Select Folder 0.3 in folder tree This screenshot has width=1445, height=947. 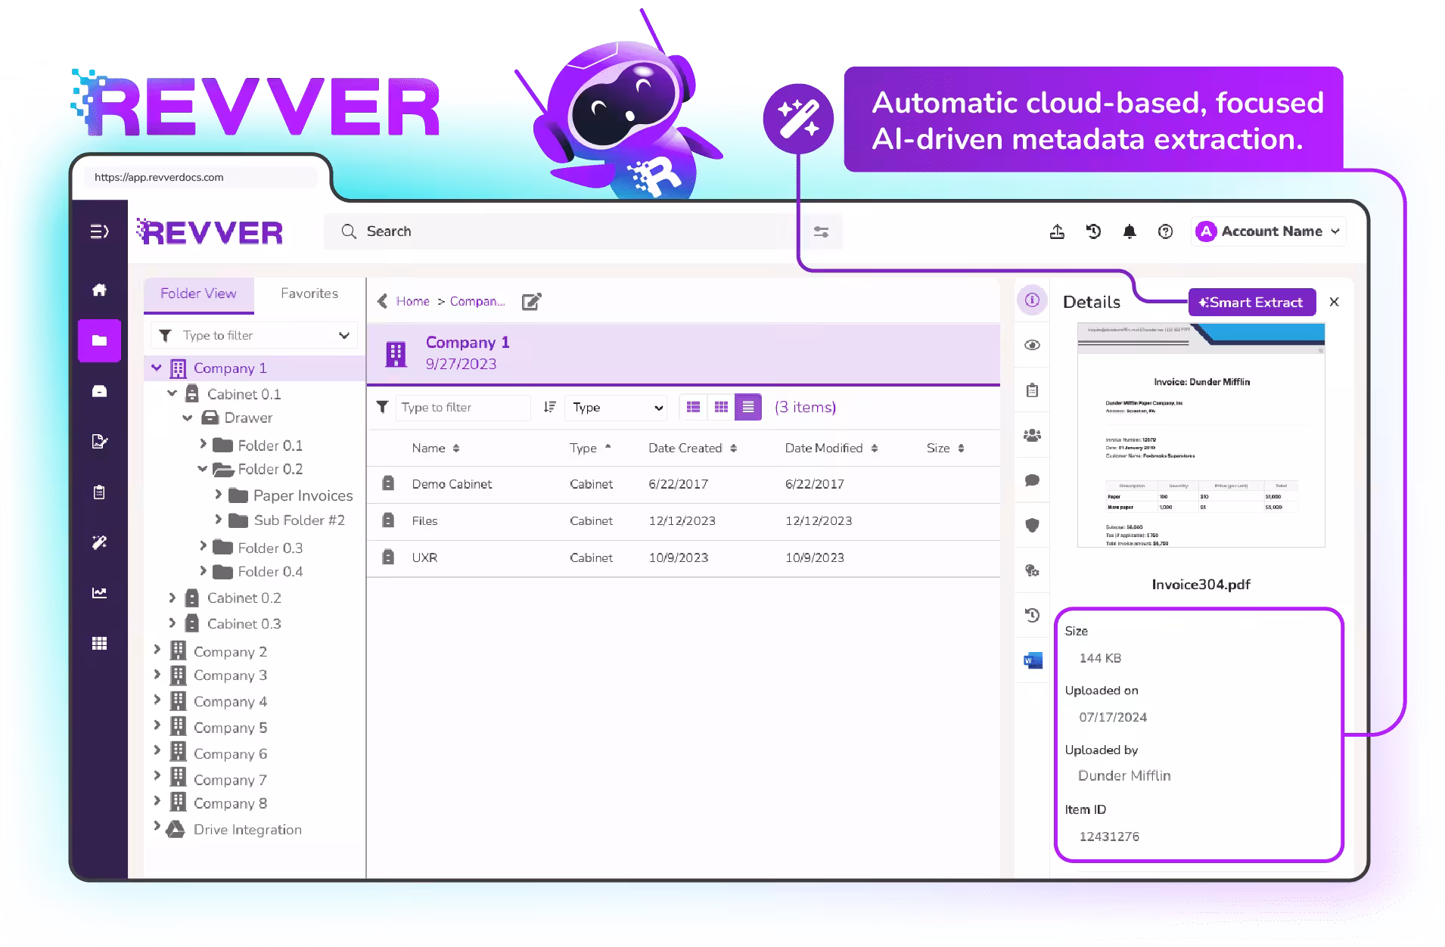[270, 548]
